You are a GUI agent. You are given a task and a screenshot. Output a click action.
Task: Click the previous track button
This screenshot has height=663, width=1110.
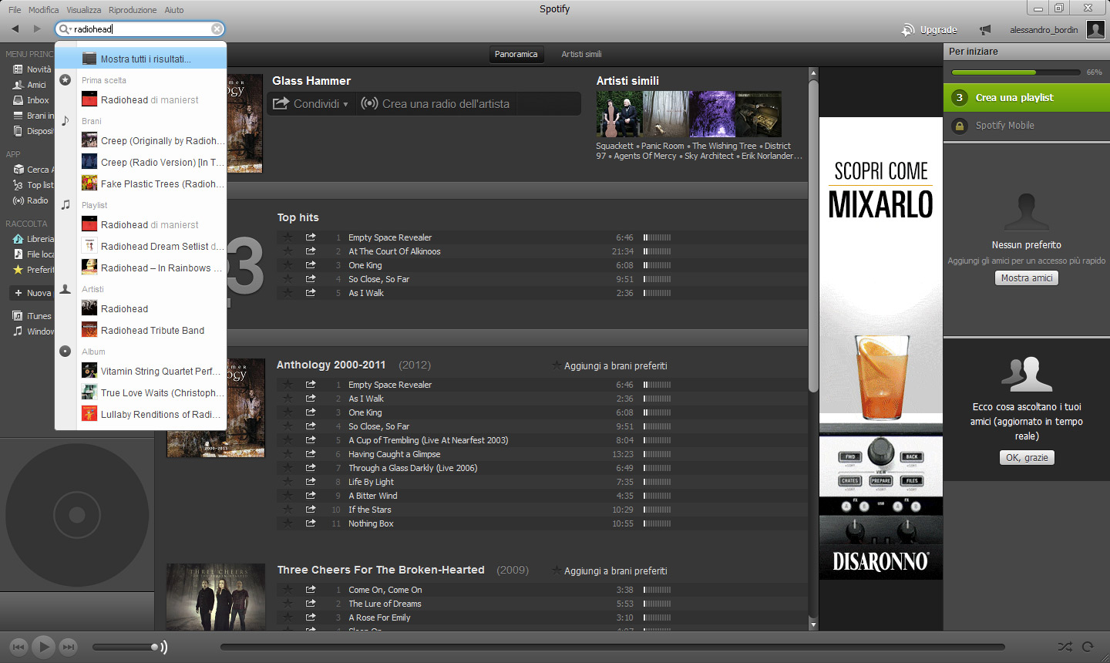[x=18, y=647]
